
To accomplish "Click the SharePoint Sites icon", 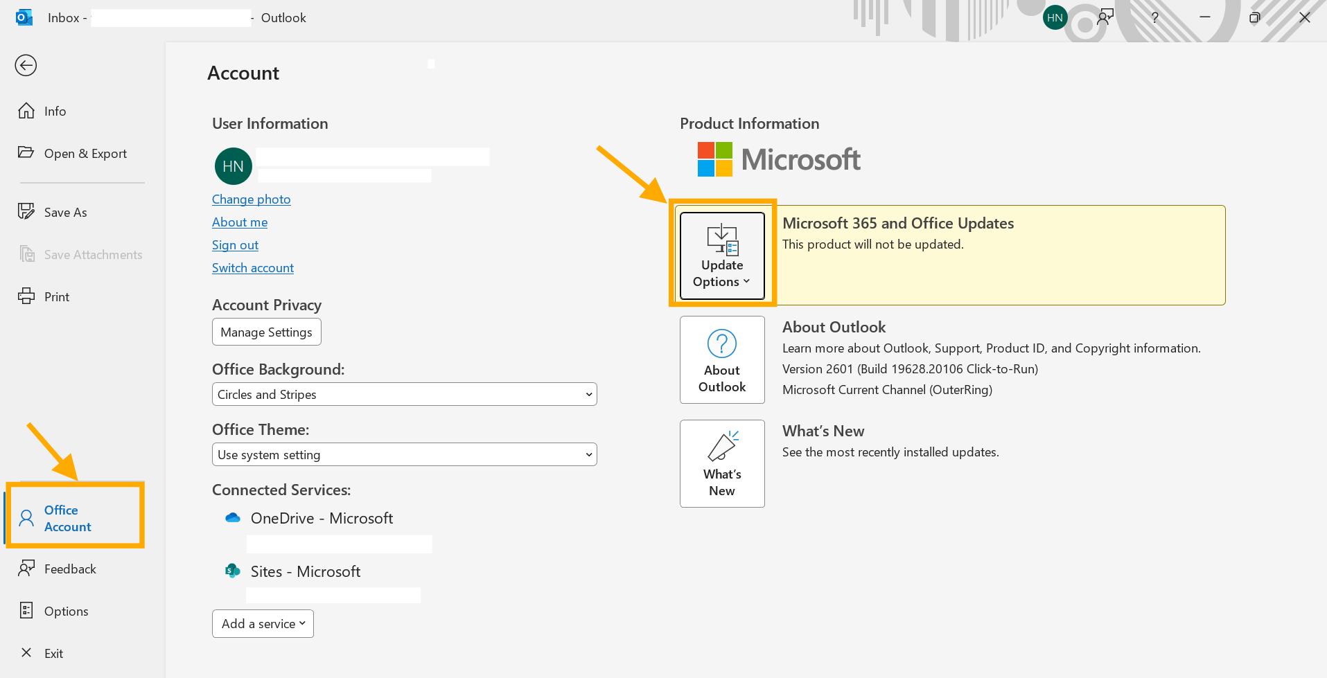I will coord(233,571).
